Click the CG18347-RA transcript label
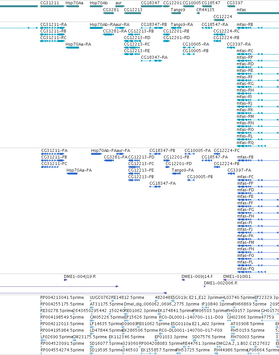279x355 pixels. [154, 57]
